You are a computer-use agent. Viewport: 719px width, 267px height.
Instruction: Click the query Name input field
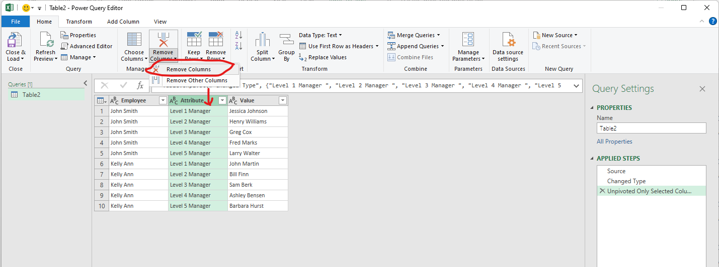pyautogui.click(x=652, y=128)
